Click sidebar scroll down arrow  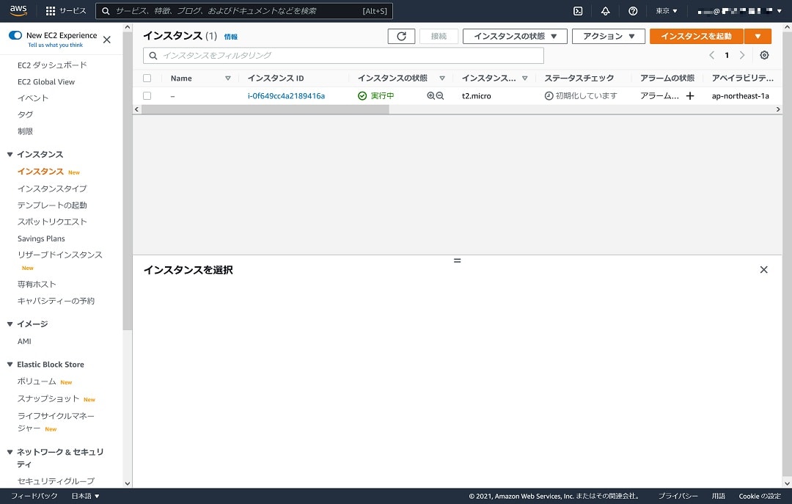(x=128, y=483)
